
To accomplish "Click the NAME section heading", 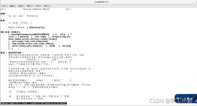I will (3, 14).
